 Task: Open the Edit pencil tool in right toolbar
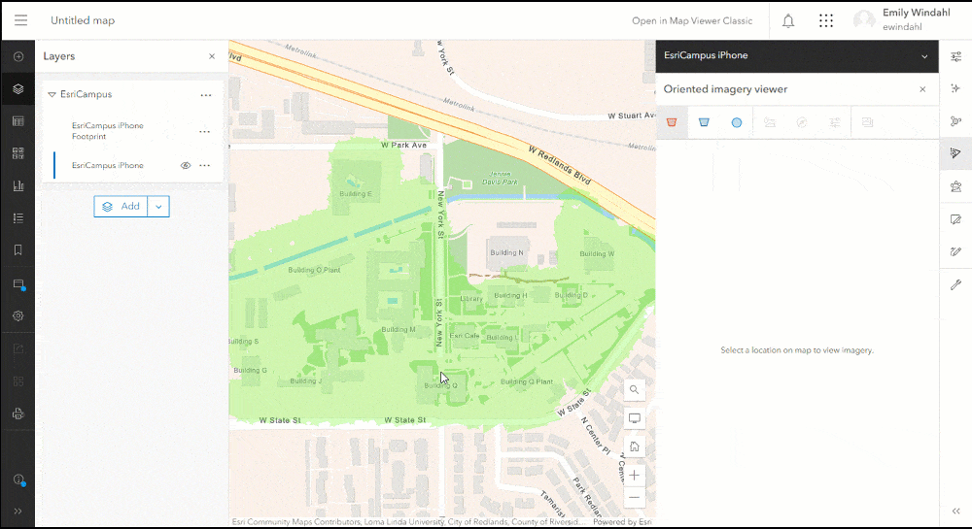click(955, 251)
